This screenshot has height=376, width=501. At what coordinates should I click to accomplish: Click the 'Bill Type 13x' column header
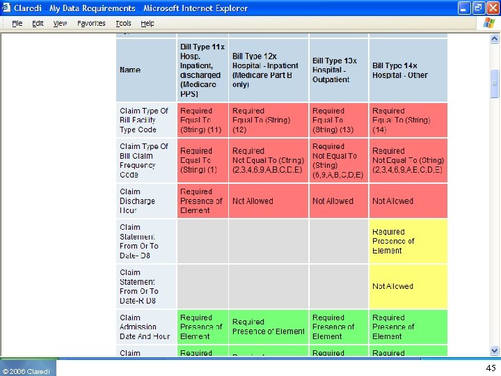click(339, 70)
